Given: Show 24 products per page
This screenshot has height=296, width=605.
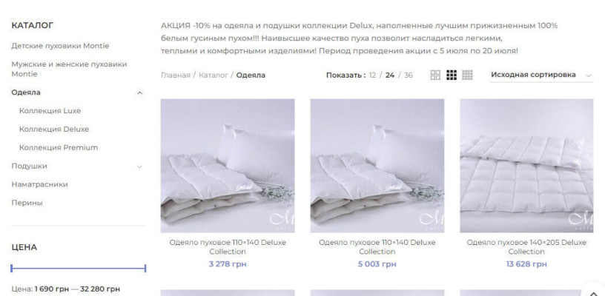Looking at the screenshot, I should pyautogui.click(x=390, y=75).
